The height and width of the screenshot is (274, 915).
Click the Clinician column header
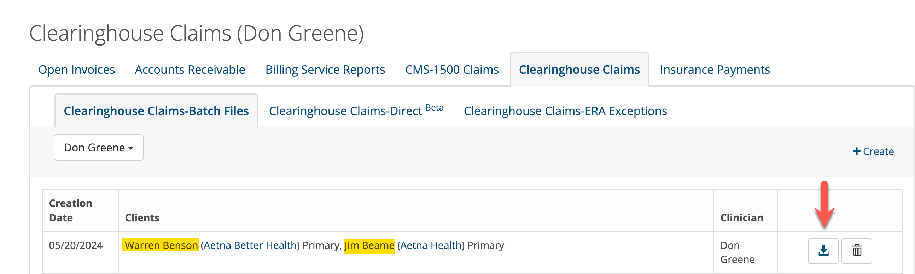click(741, 218)
